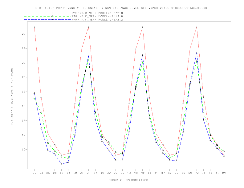Click x-axis tick label 78

coord(210,173)
